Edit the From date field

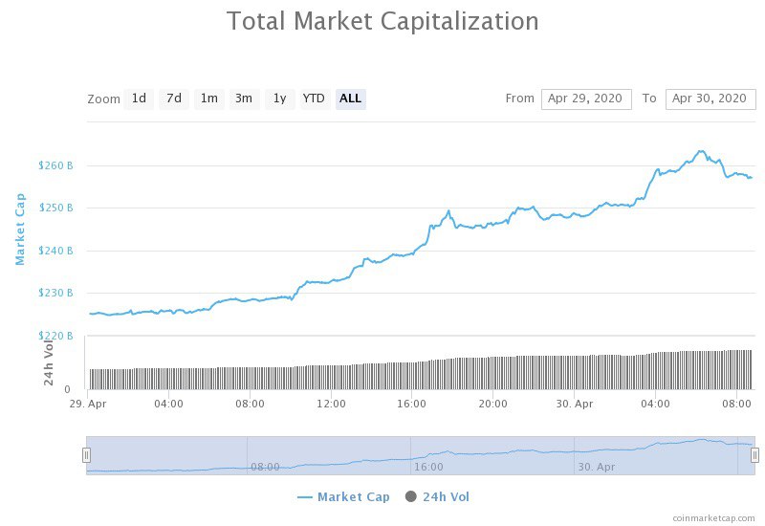pos(586,99)
